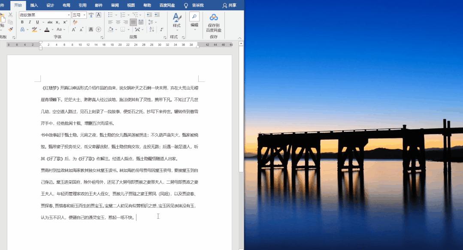
Task: Toggle center text alignment
Action: [x=118, y=21]
